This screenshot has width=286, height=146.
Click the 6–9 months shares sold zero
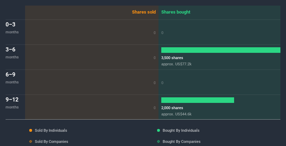[x=155, y=83]
